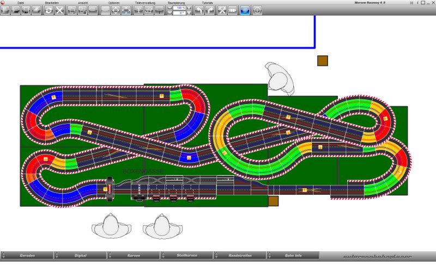Expand the Geraden track panel
This screenshot has height=272, width=436.
coord(27,255)
